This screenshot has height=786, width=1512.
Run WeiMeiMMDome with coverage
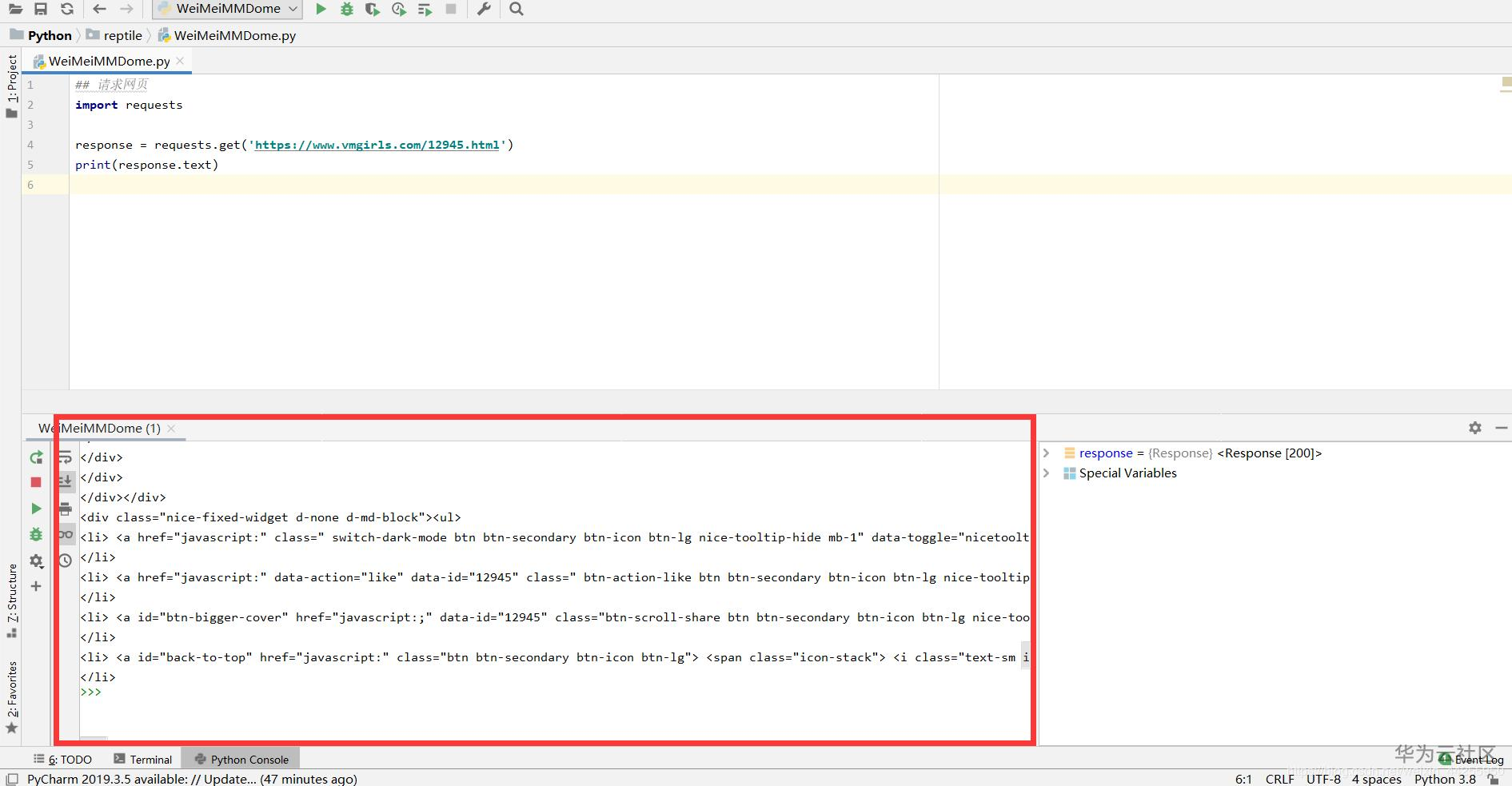(373, 9)
